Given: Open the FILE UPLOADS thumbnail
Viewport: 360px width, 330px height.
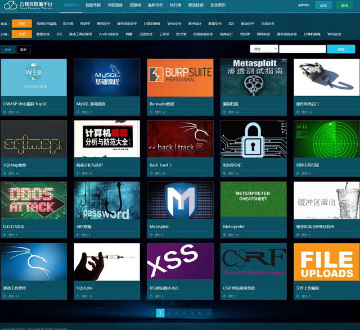Looking at the screenshot, I should pos(327,262).
